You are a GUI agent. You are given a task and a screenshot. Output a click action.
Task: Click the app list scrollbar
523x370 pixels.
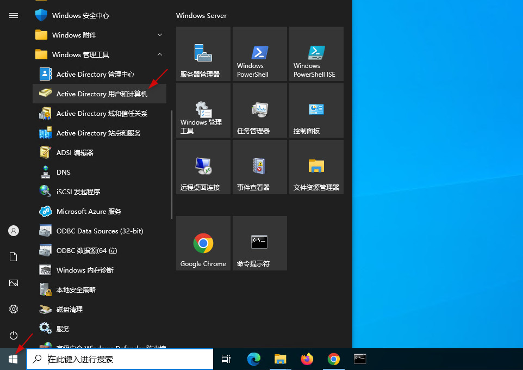pyautogui.click(x=172, y=165)
